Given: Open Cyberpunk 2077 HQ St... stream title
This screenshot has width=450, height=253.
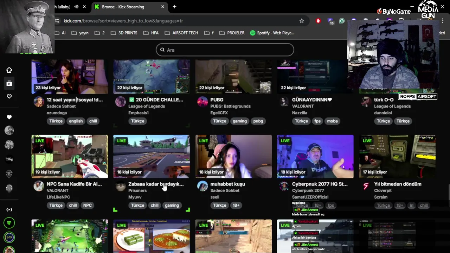Looking at the screenshot, I should (x=320, y=184).
